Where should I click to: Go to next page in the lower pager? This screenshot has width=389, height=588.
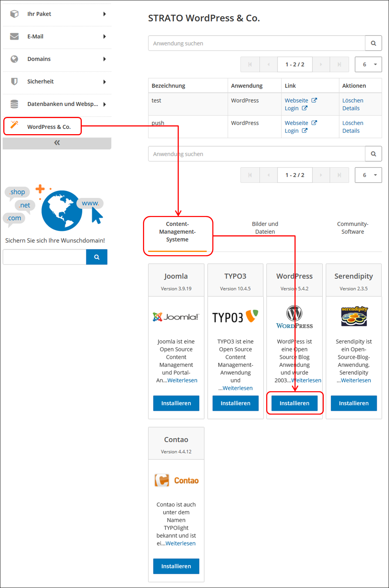[321, 175]
